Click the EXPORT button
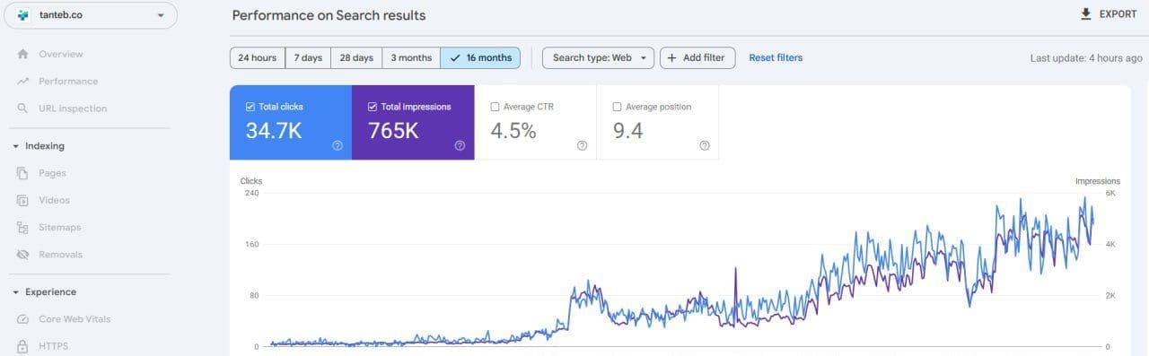 point(1109,14)
